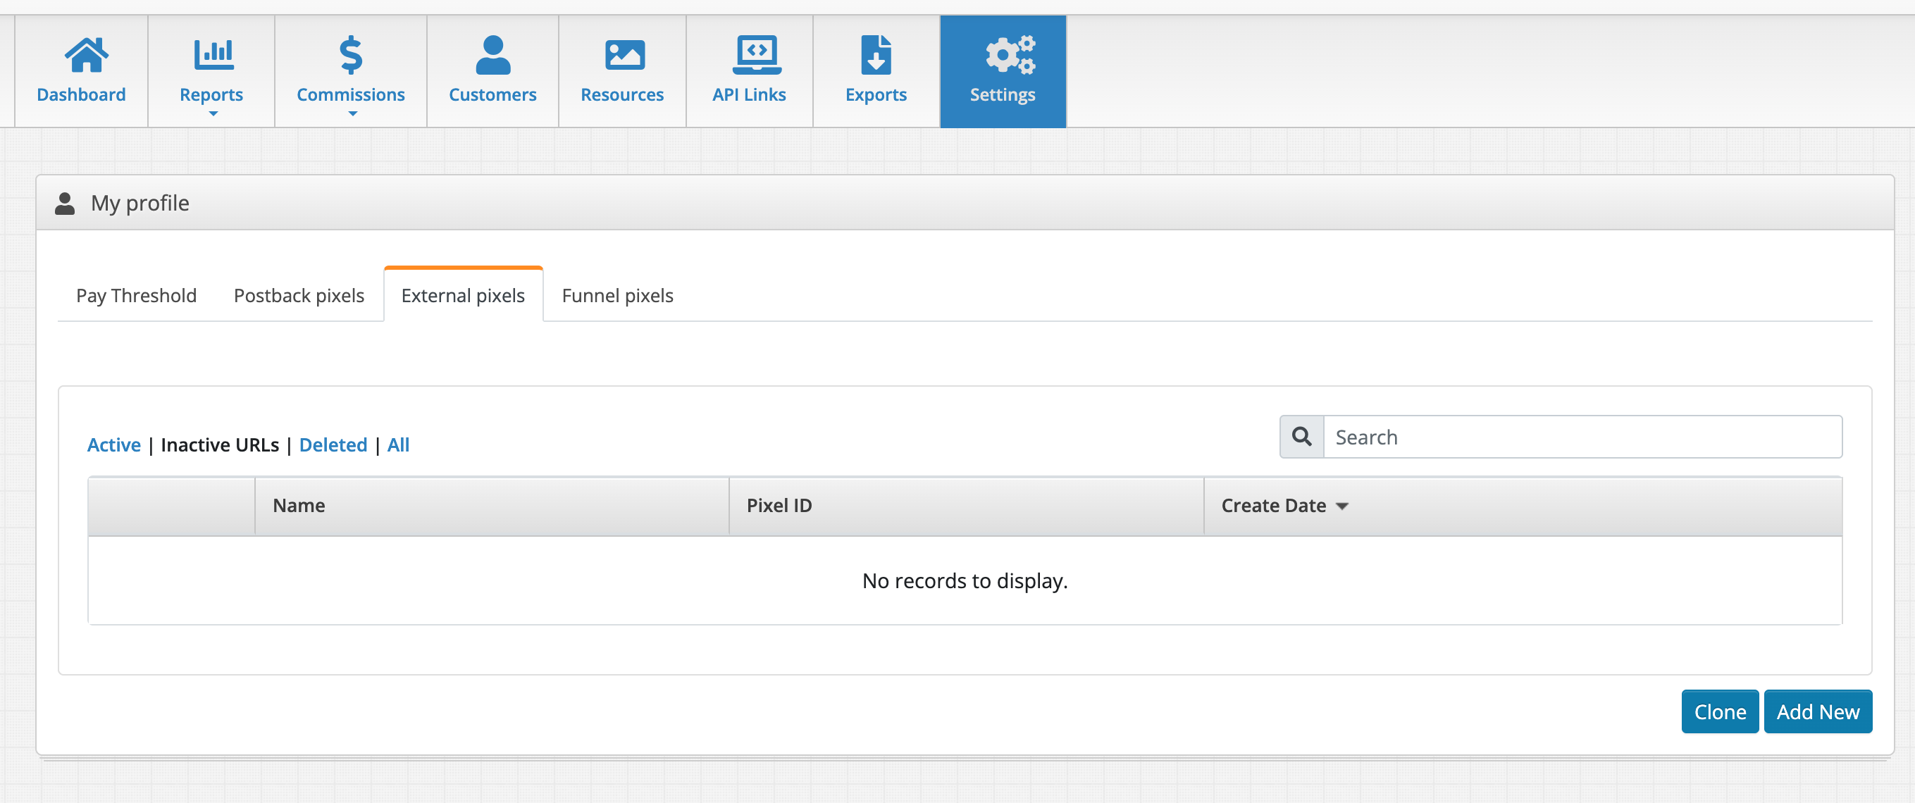
Task: Click the Dashboard house icon
Action: point(85,55)
